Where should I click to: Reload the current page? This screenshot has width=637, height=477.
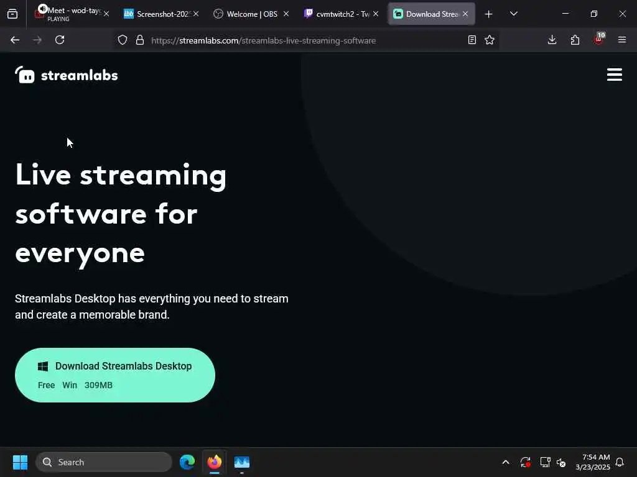(x=60, y=40)
